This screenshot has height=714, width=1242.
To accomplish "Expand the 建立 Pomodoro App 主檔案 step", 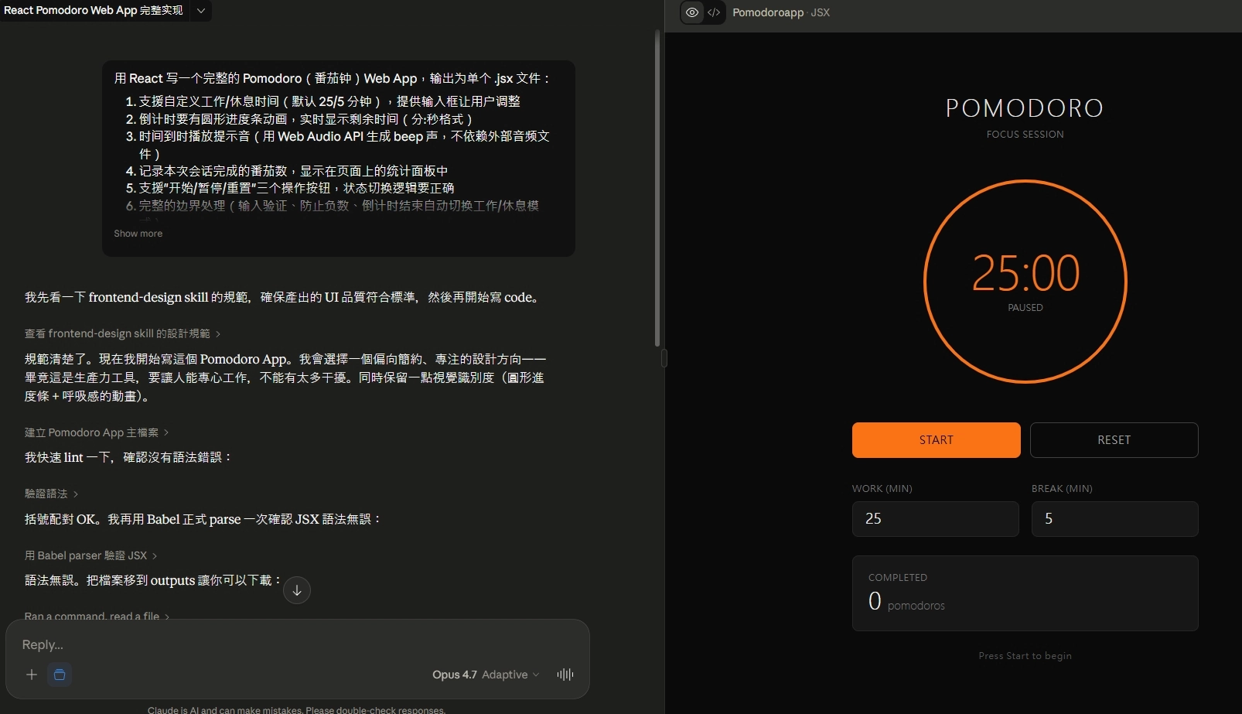I will pyautogui.click(x=96, y=432).
